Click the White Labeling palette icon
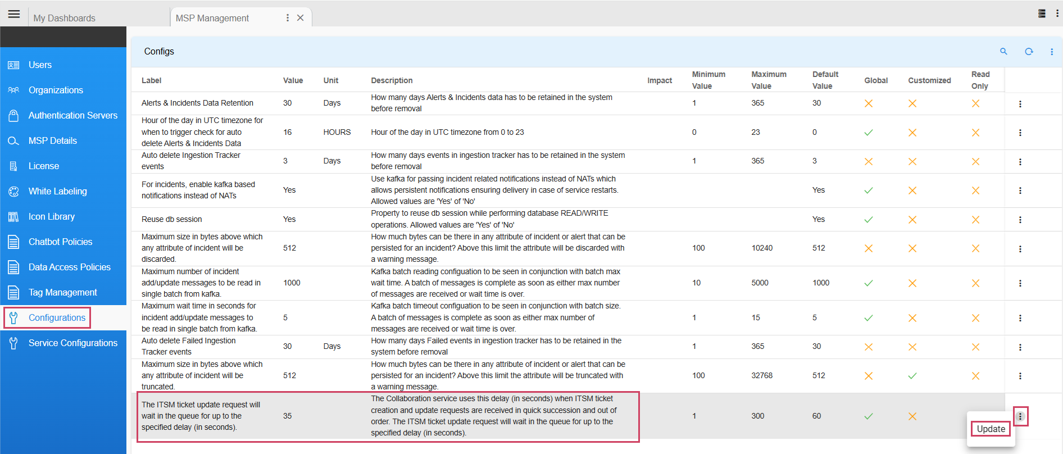This screenshot has width=1063, height=454. (x=13, y=192)
